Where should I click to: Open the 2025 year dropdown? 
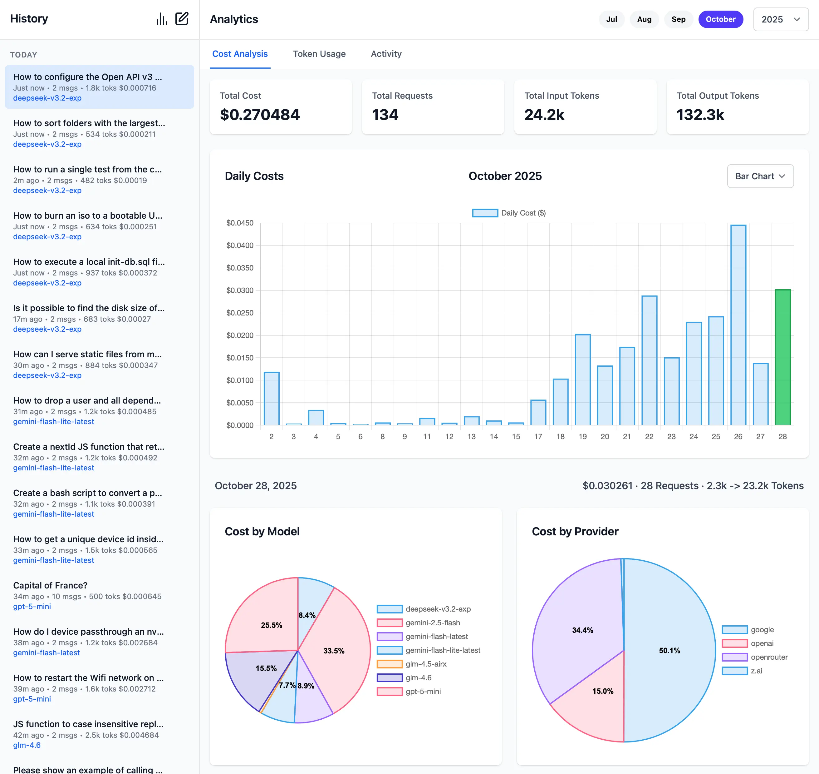[780, 19]
